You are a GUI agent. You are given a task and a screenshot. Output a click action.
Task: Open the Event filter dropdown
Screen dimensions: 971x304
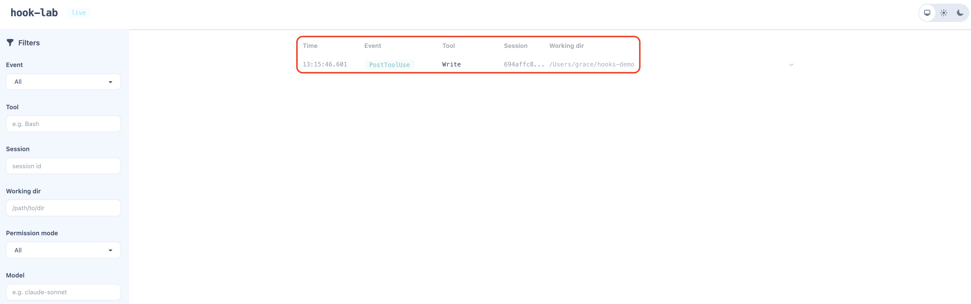click(63, 82)
